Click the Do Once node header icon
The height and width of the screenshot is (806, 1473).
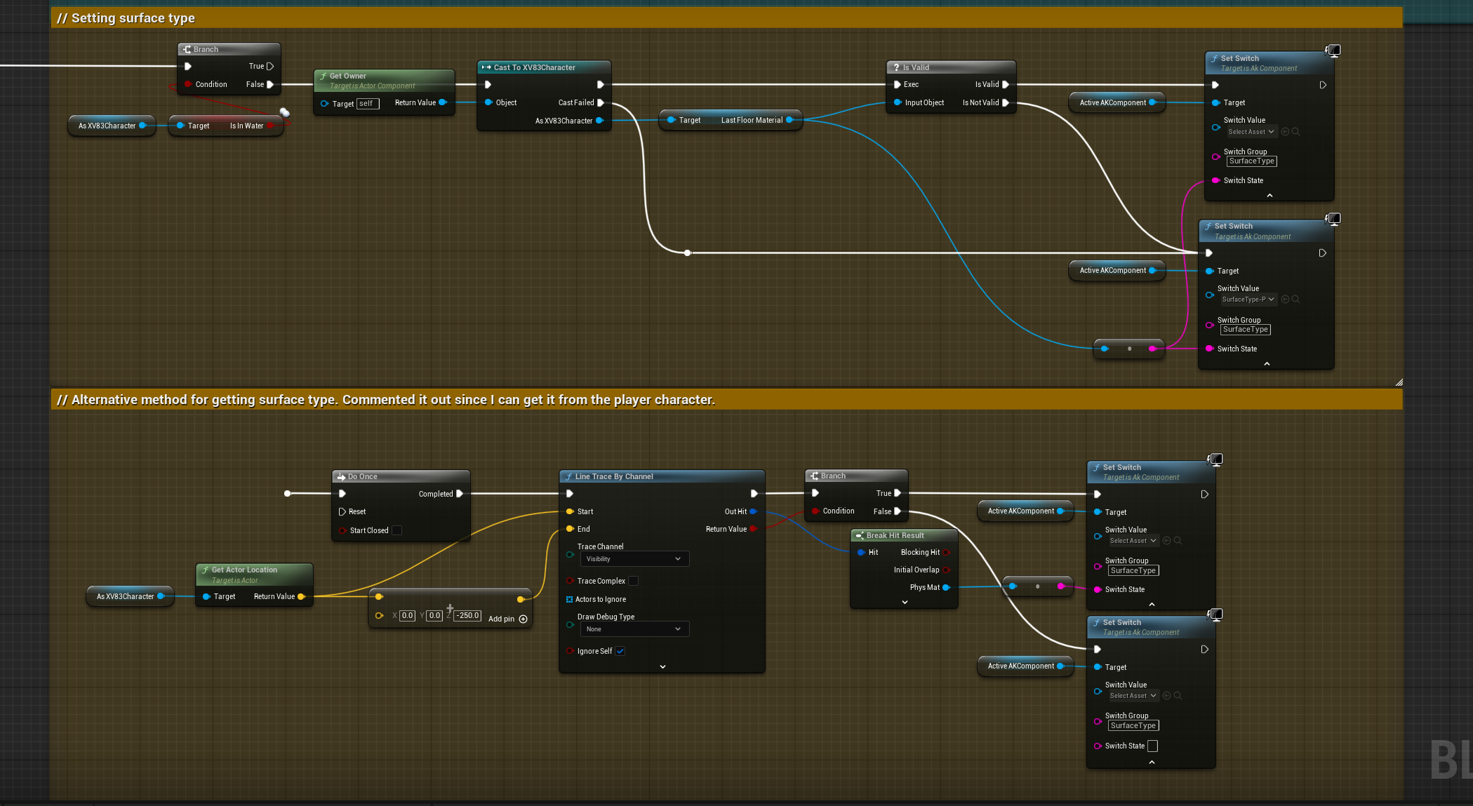pyautogui.click(x=341, y=476)
